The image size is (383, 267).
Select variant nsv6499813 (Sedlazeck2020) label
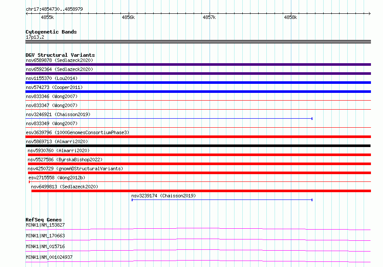pyautogui.click(x=65, y=187)
